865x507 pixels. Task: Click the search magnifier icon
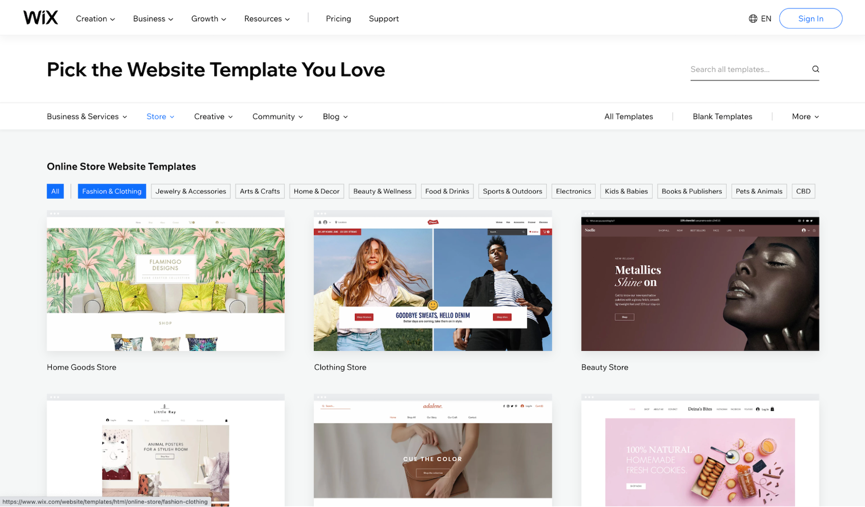[815, 69]
